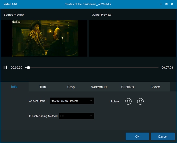Open the Video tab
Image resolution: width=177 pixels, height=143 pixels.
tap(156, 87)
